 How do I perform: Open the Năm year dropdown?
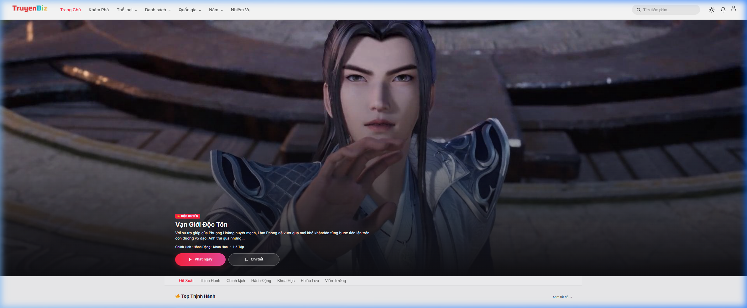[x=216, y=10]
